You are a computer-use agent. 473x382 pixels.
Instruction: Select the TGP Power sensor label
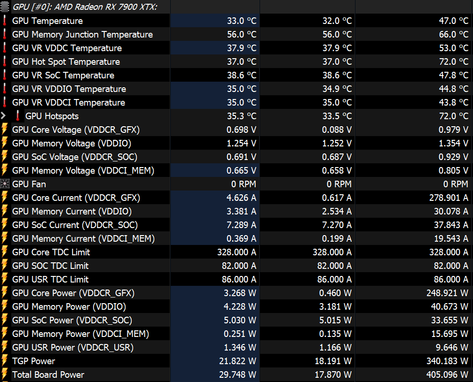click(x=33, y=361)
